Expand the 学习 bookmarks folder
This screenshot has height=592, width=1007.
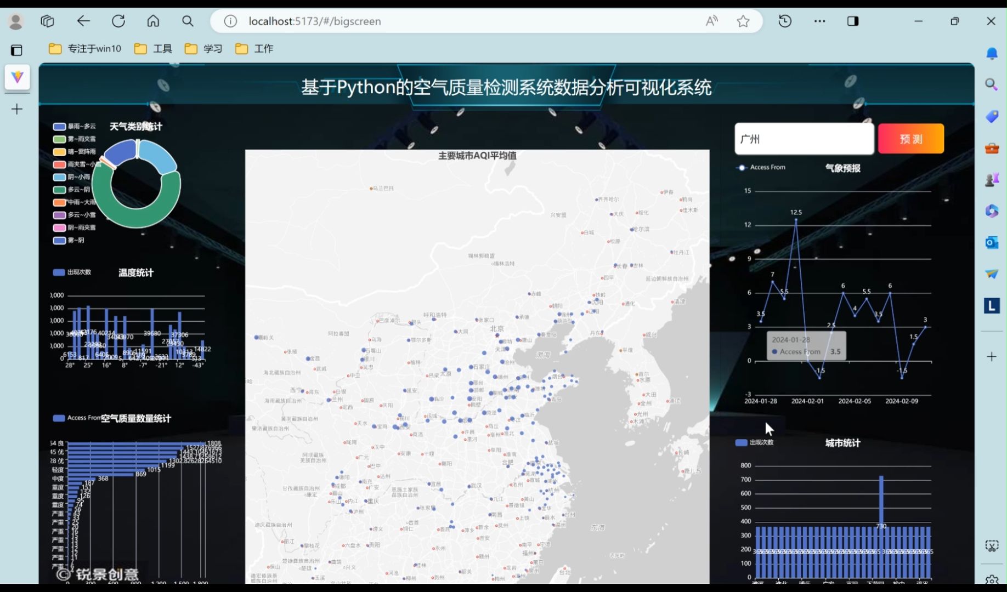coord(204,49)
